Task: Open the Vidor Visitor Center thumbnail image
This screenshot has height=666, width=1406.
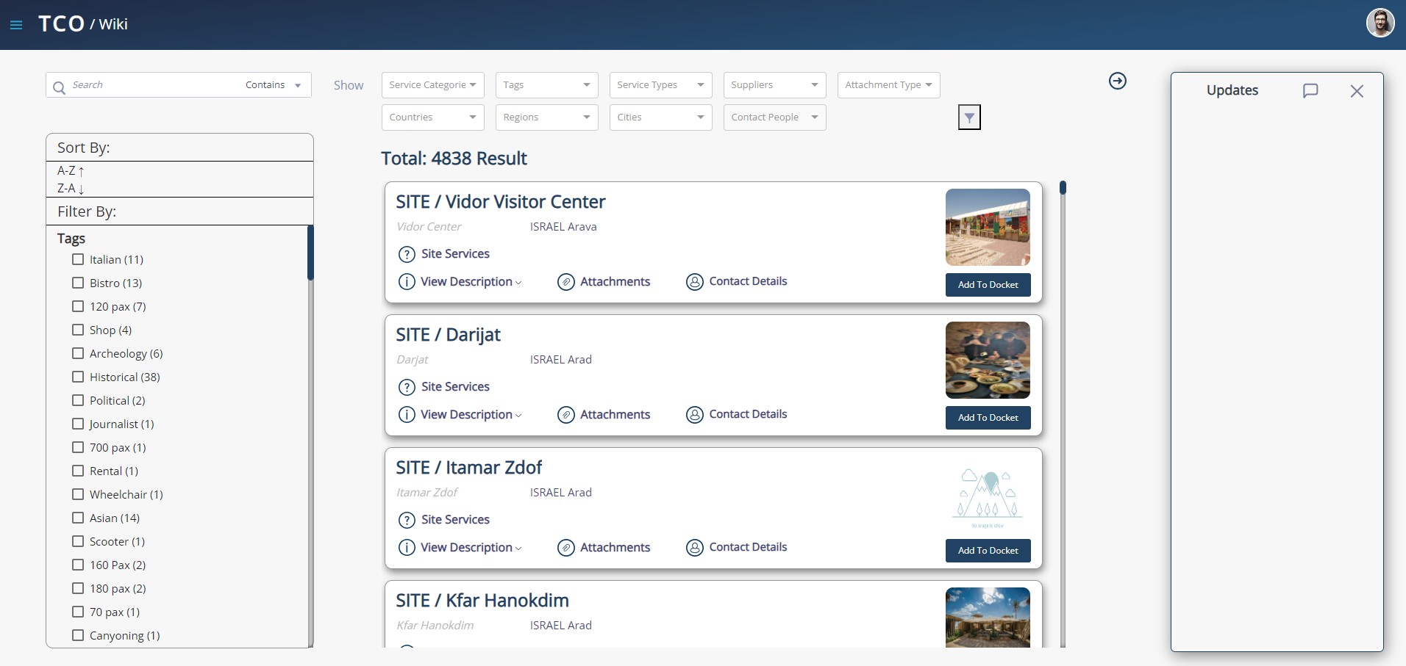Action: (988, 228)
